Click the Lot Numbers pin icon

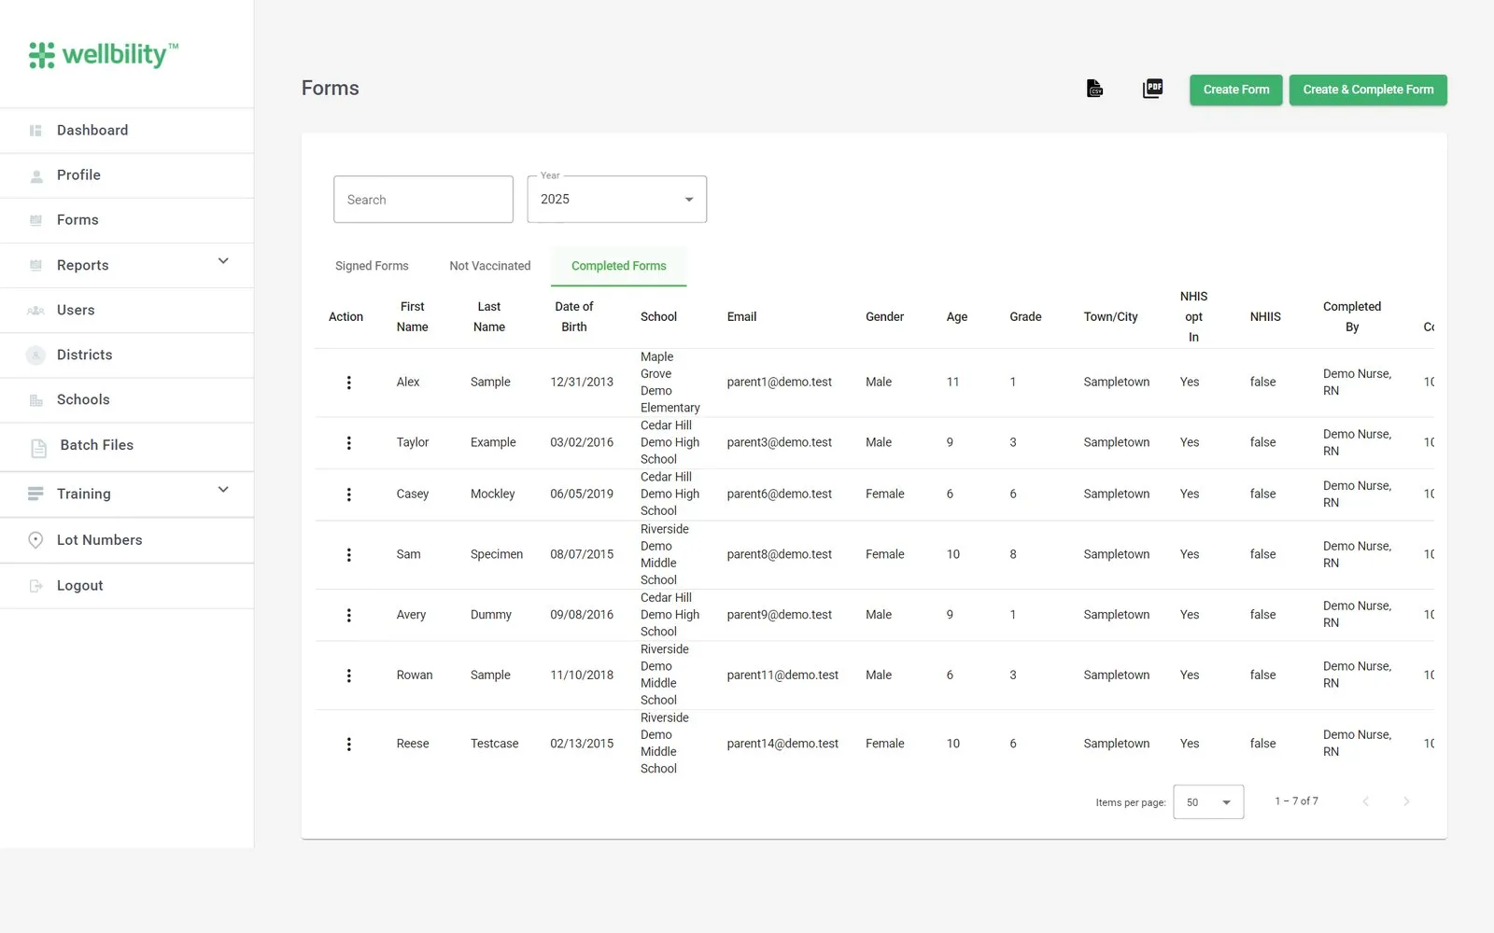click(x=35, y=540)
